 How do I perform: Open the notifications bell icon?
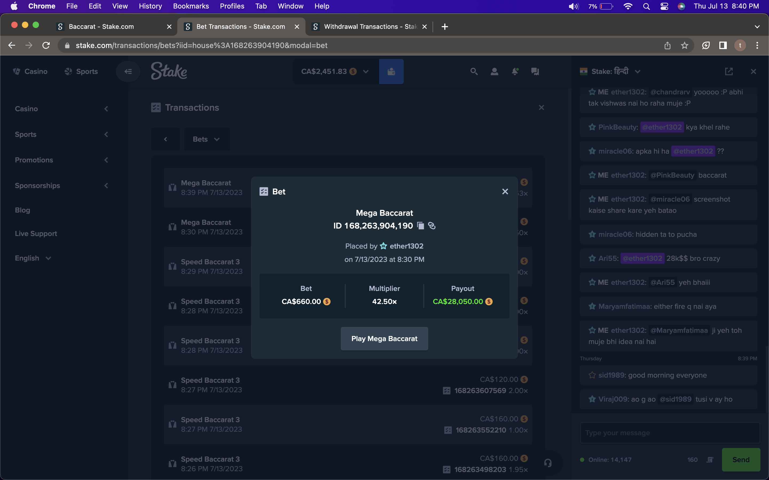(x=515, y=71)
